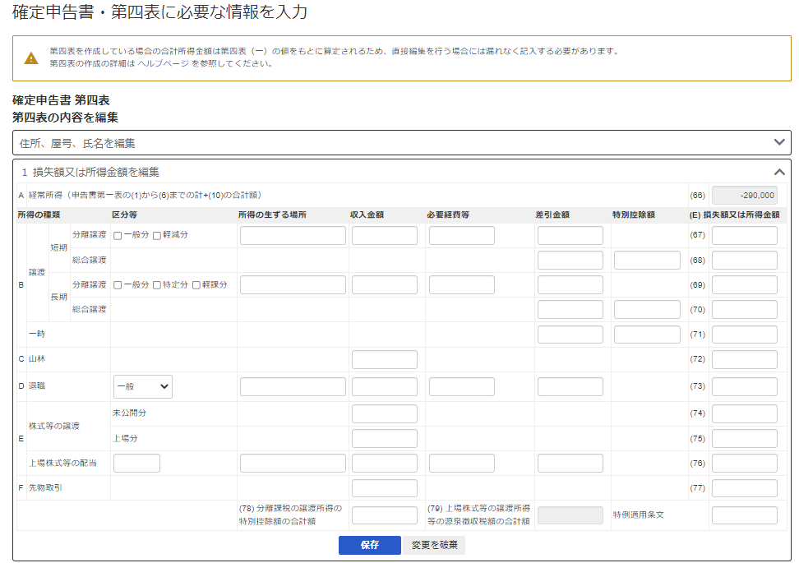Focus the 特例適用条文 field
Viewport: 799px width, 563px height.
[745, 515]
